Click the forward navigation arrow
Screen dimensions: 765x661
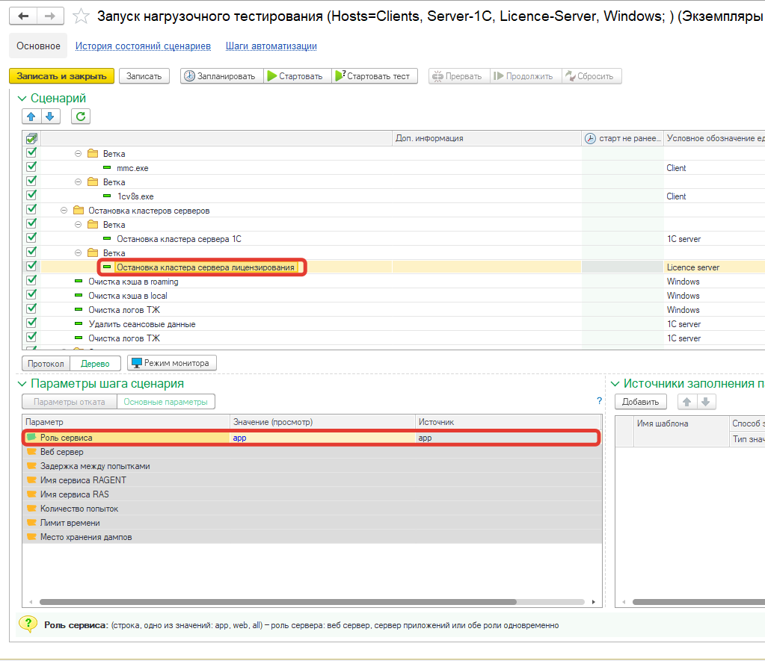(x=50, y=16)
